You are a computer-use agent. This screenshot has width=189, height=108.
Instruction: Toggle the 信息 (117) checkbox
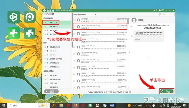pyautogui.click(x=45, y=22)
